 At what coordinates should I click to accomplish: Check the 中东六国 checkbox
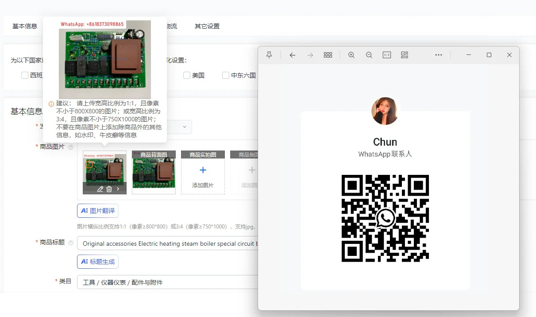coord(226,75)
